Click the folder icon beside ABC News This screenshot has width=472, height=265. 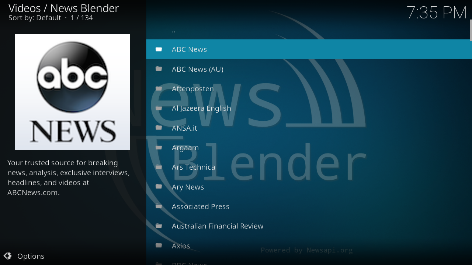(x=159, y=49)
